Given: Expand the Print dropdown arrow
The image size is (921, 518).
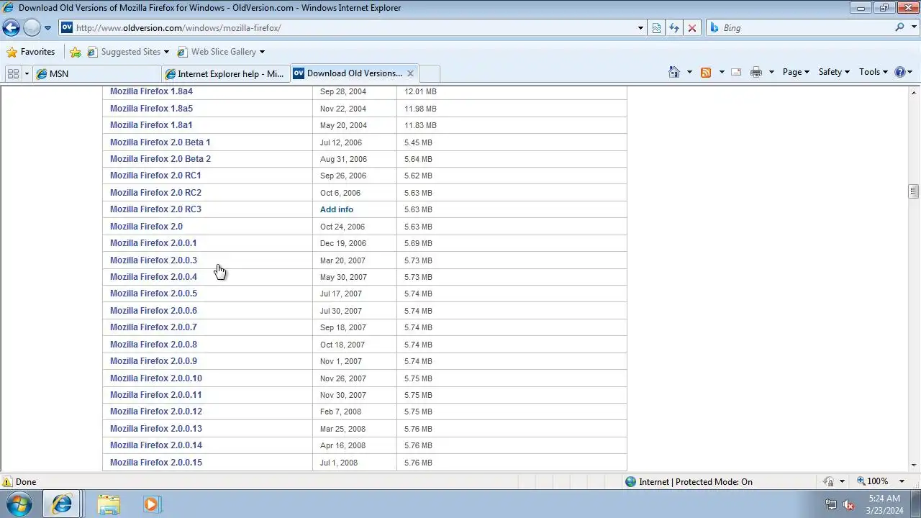Looking at the screenshot, I should [771, 72].
